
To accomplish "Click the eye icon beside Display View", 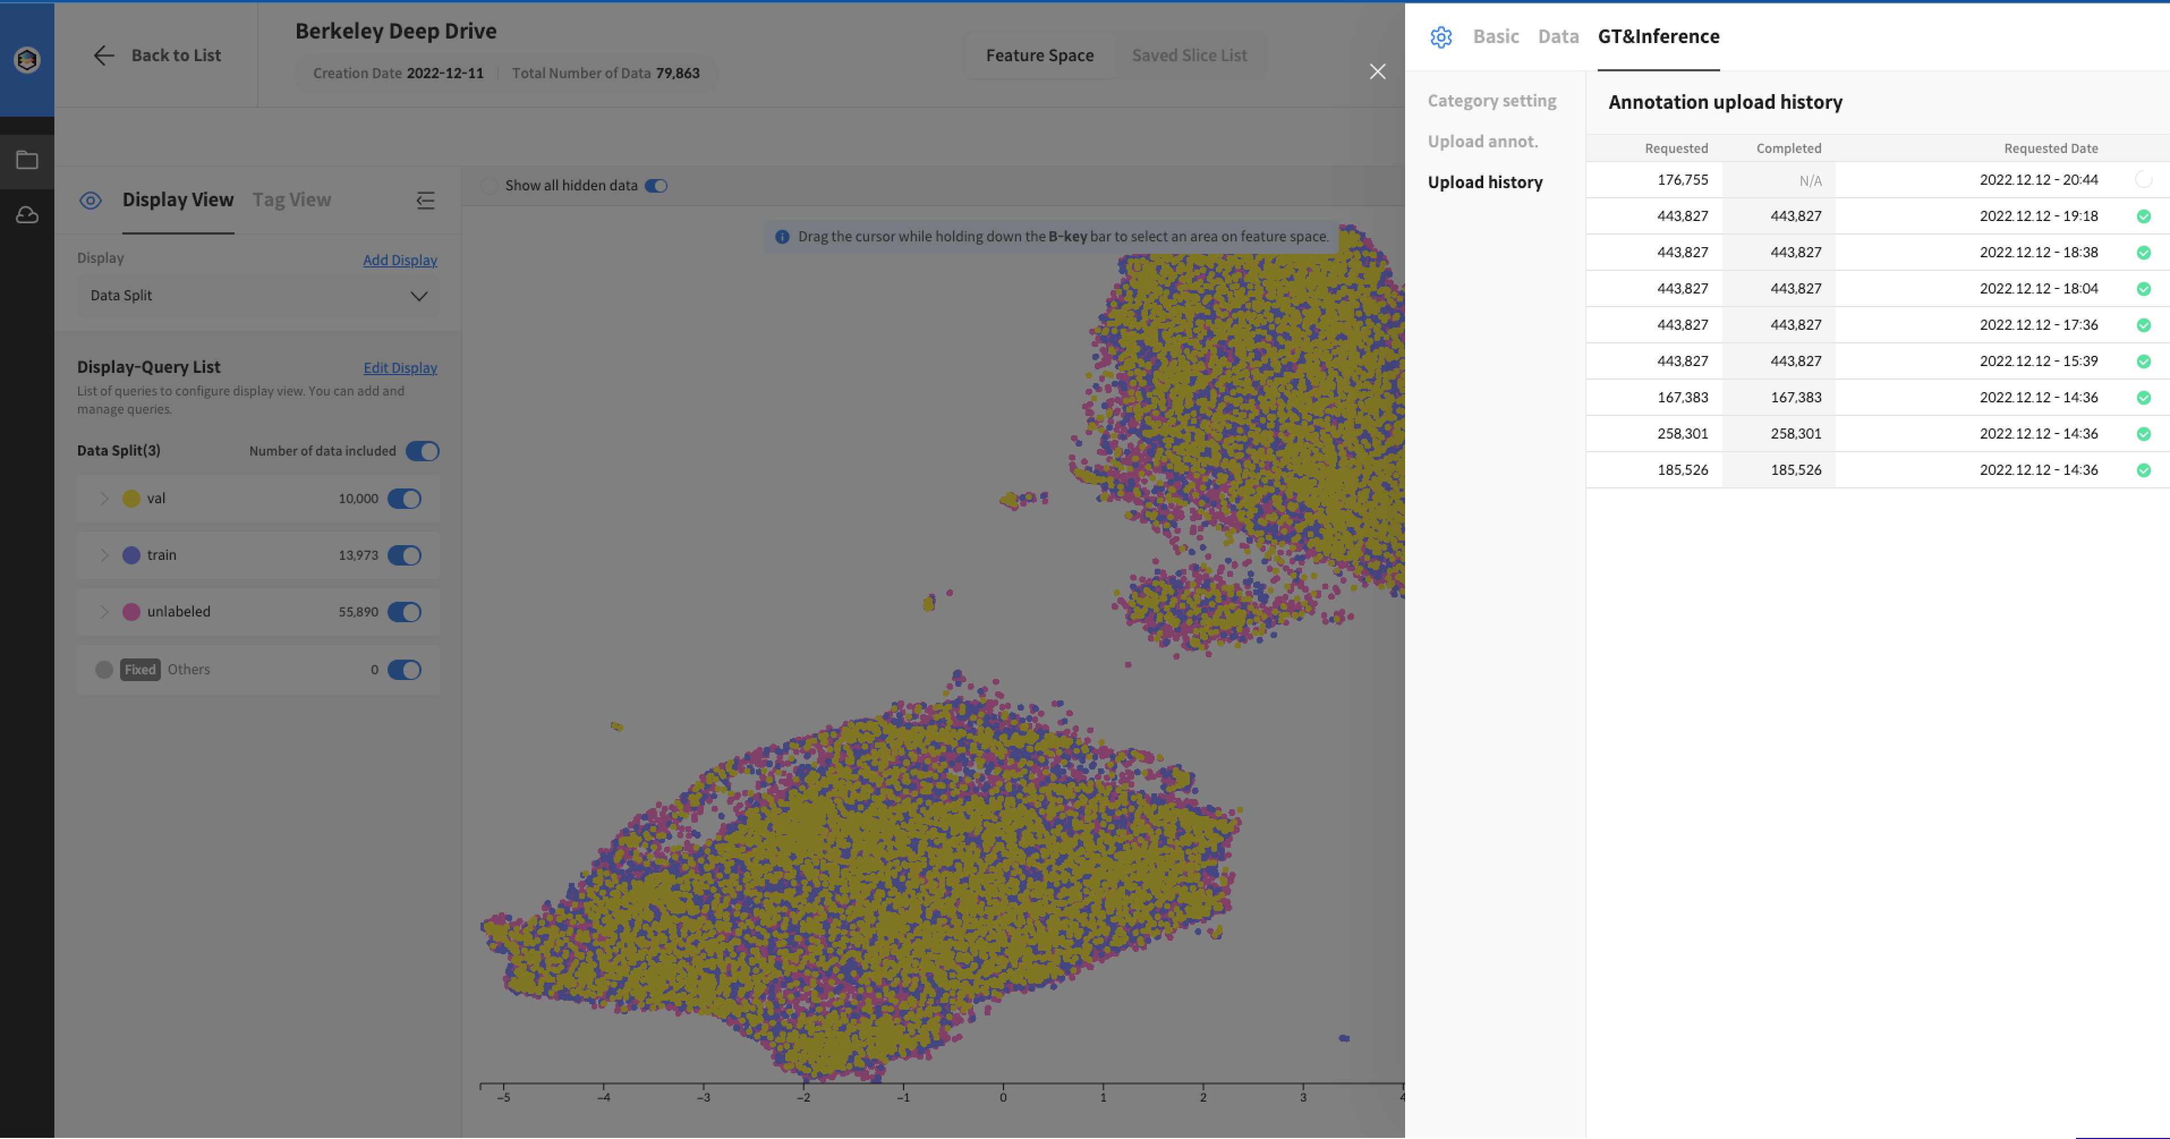I will pyautogui.click(x=90, y=201).
